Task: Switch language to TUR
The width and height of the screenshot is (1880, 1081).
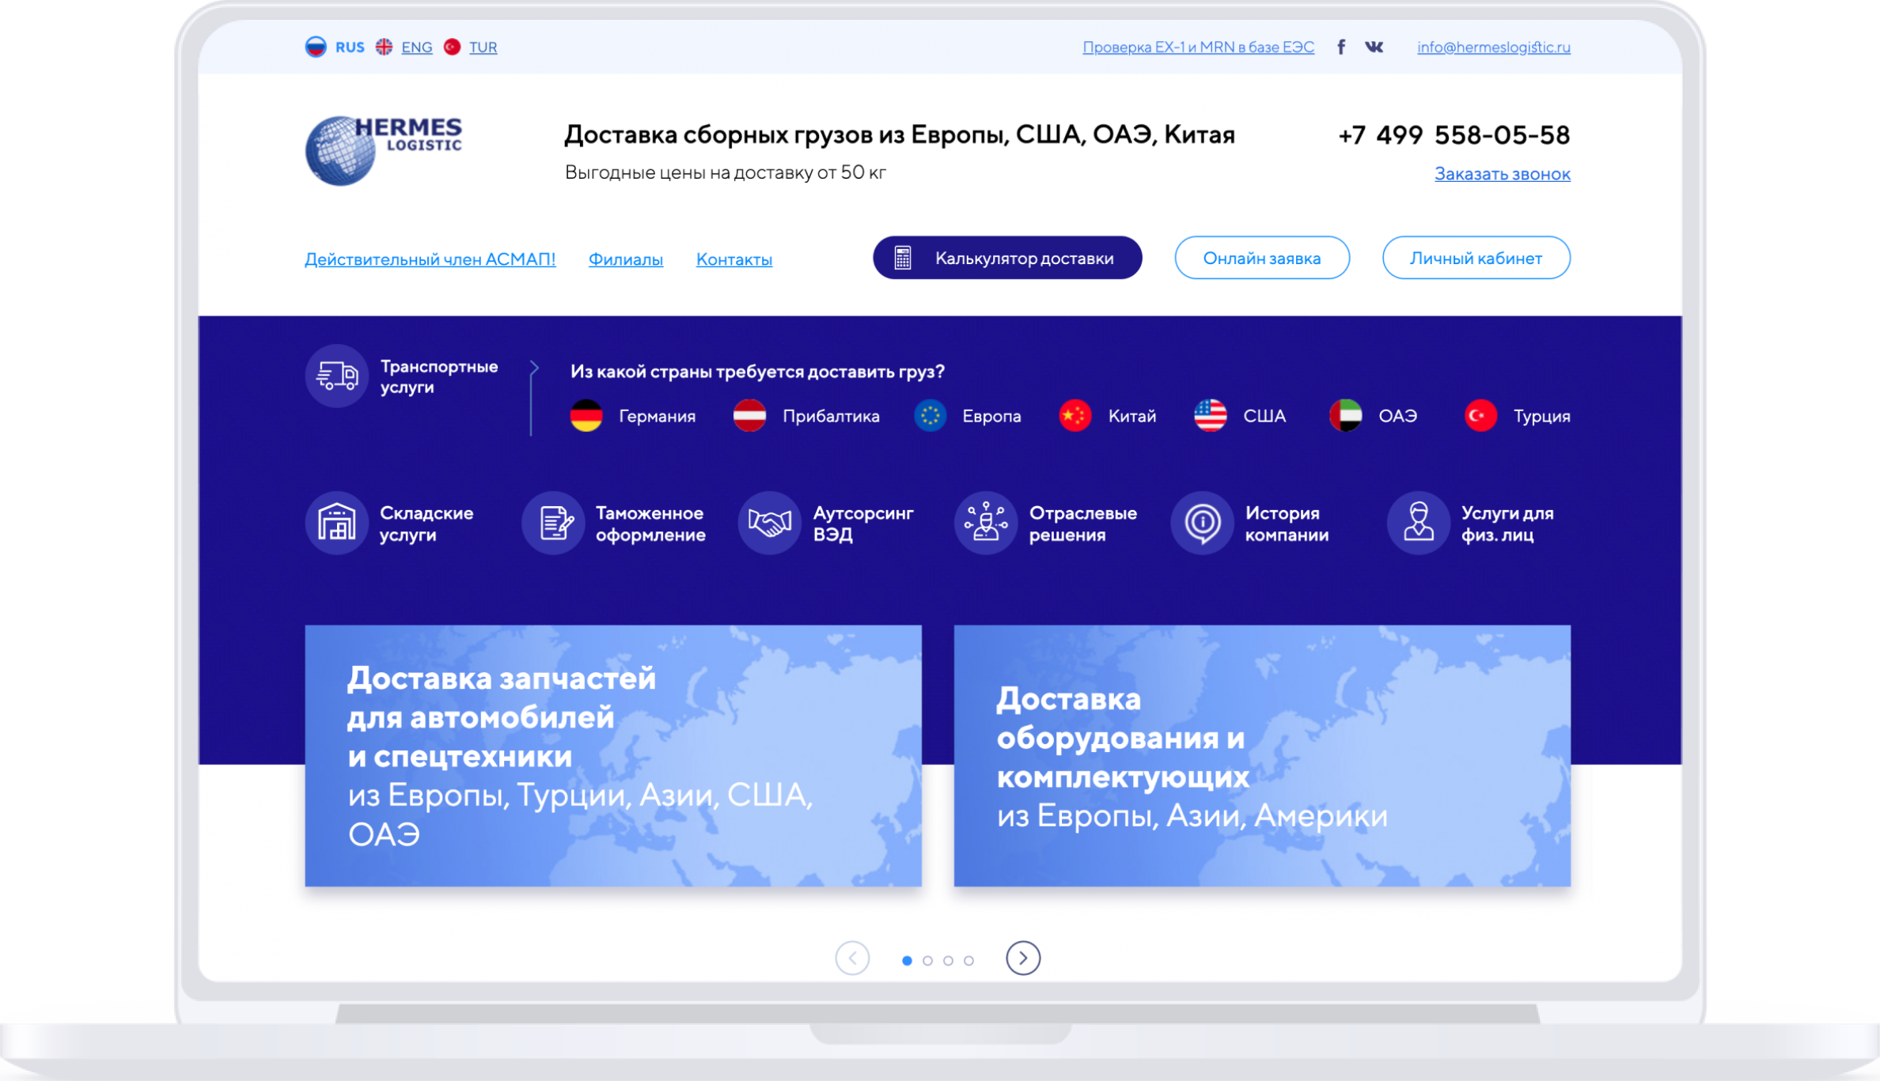Action: (x=483, y=47)
